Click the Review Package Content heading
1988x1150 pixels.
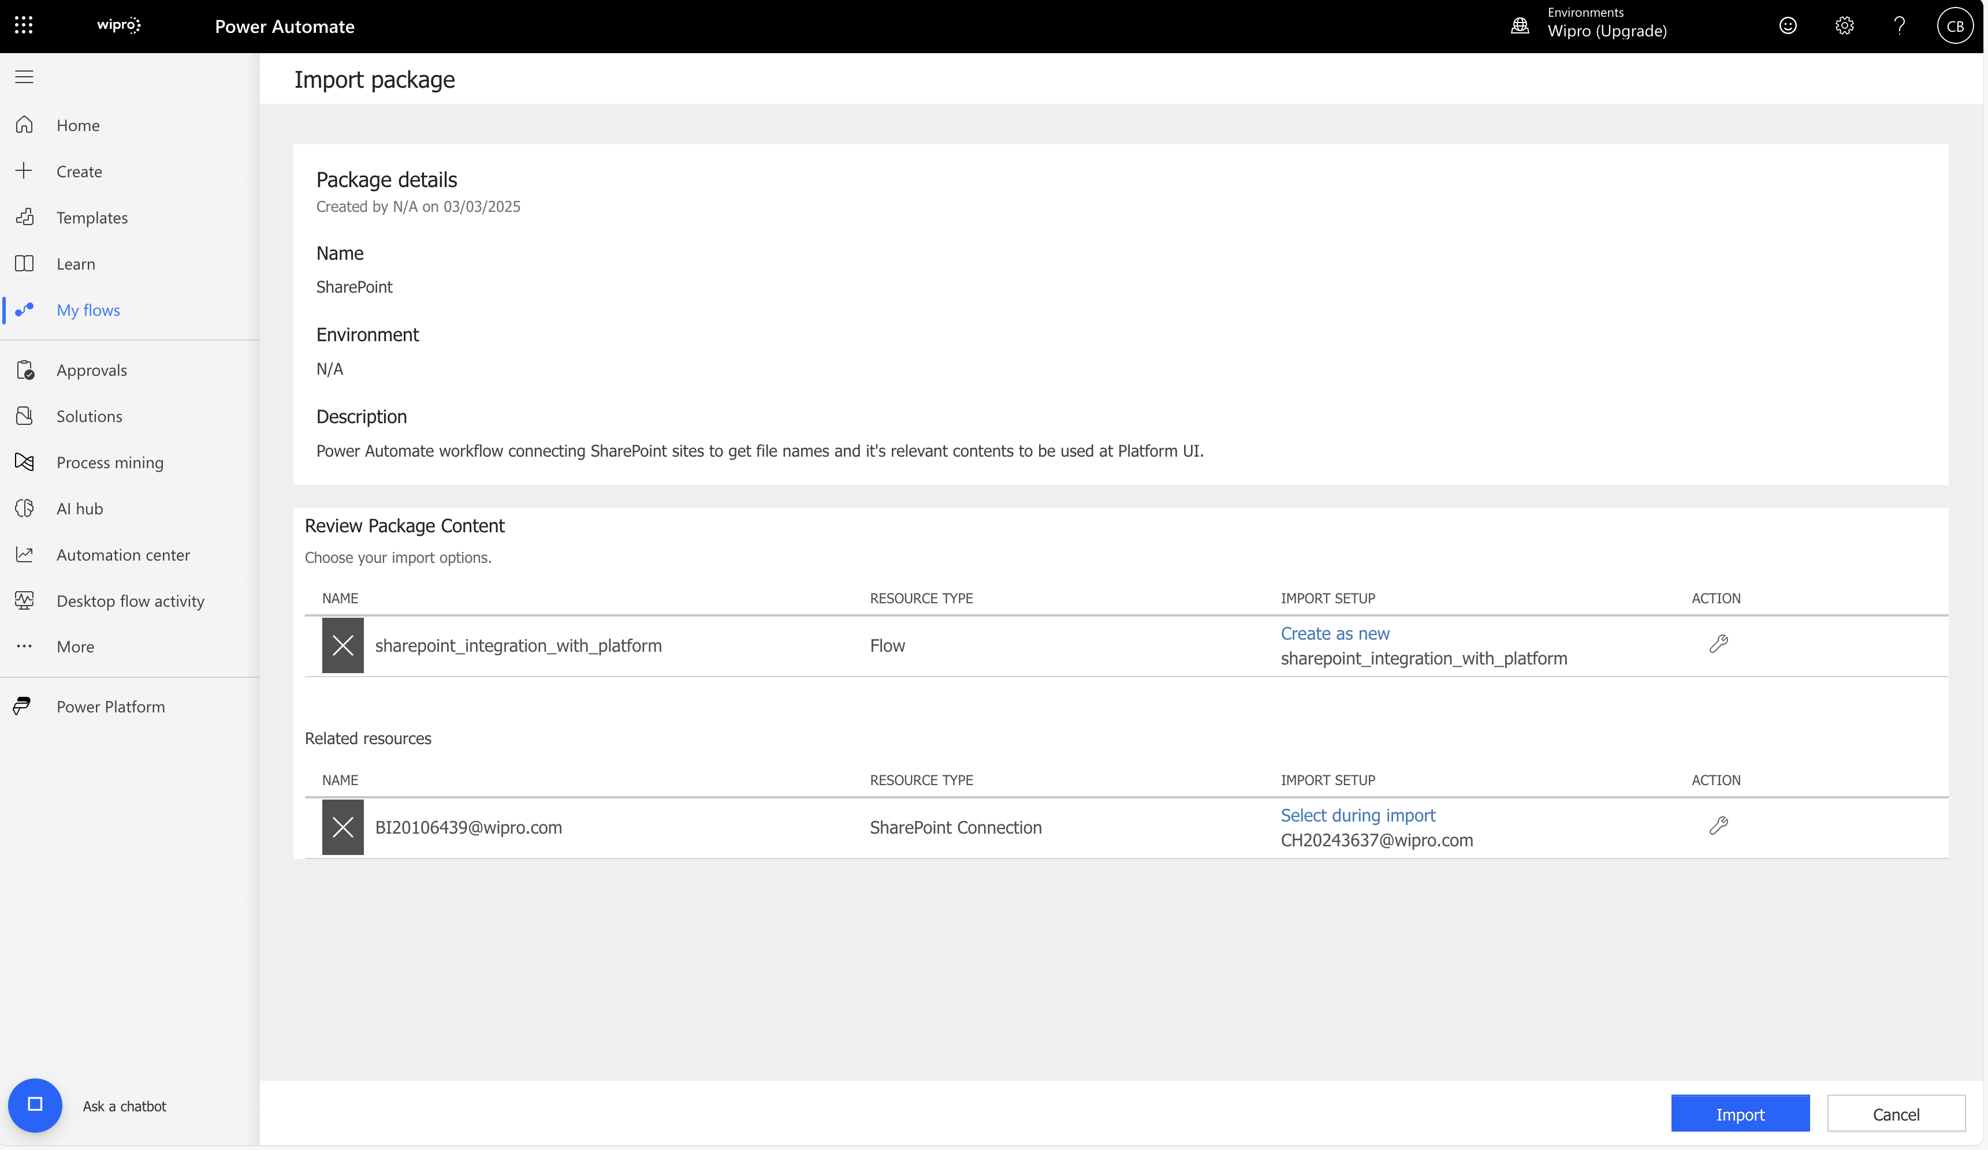405,525
